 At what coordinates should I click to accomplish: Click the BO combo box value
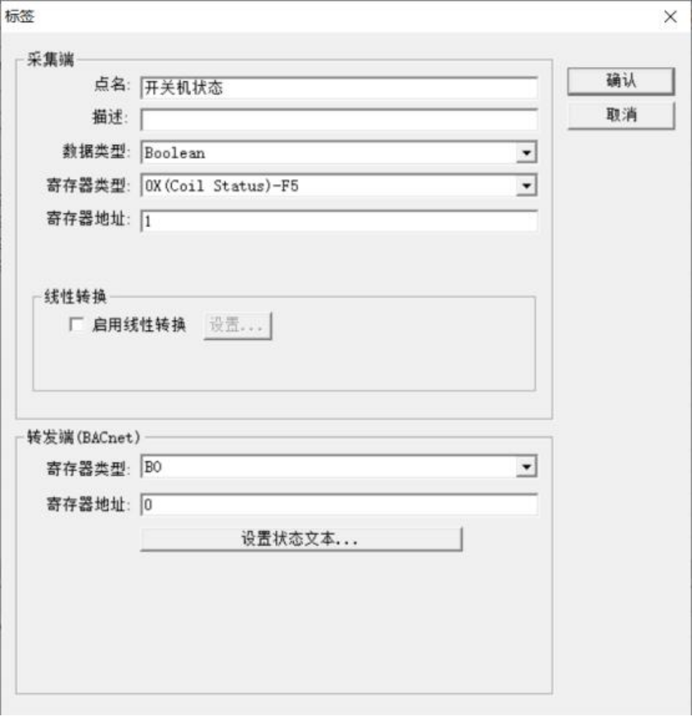pyautogui.click(x=153, y=467)
